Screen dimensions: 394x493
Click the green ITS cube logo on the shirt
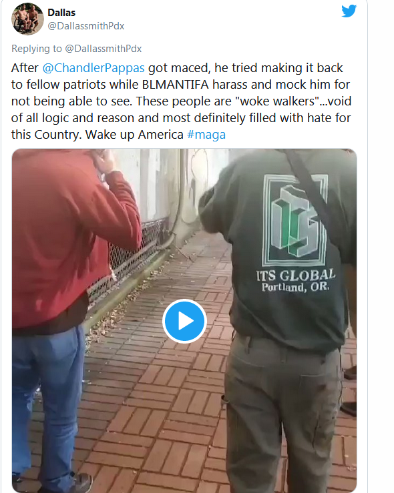point(295,219)
